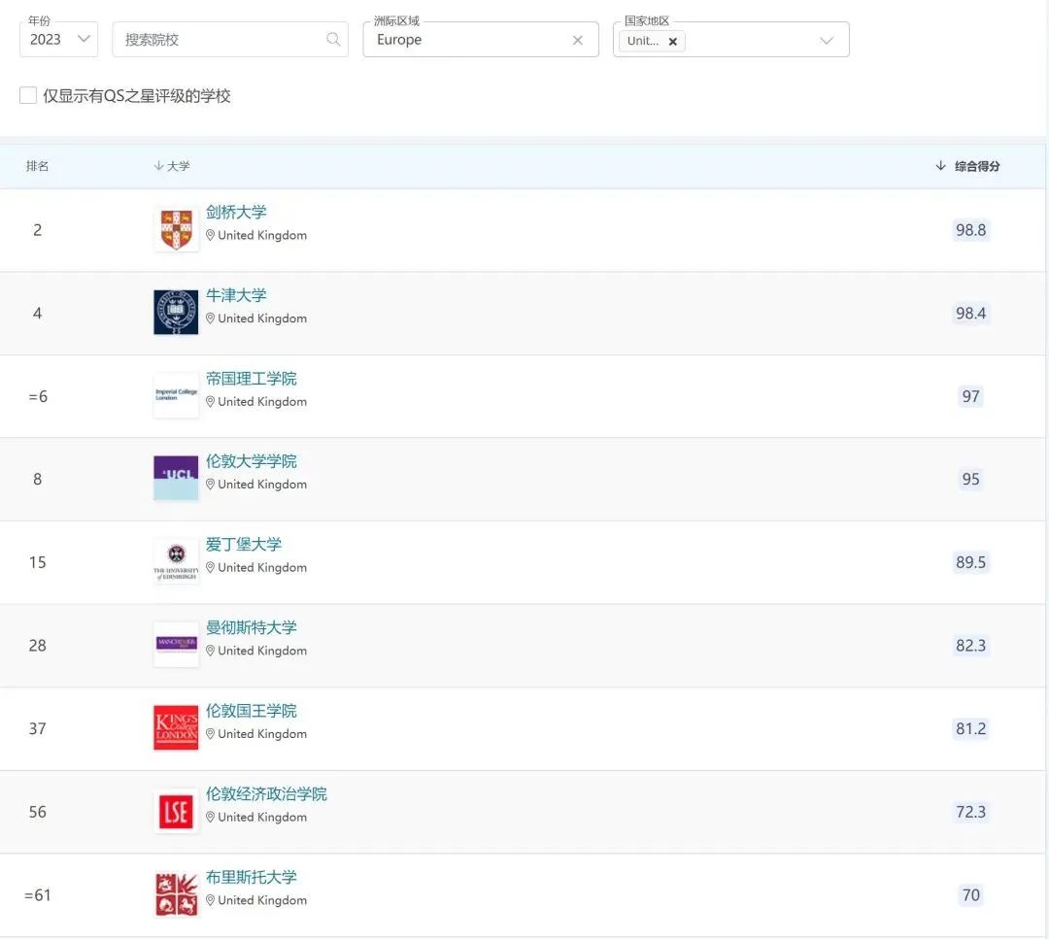Sort by the 大学 column header

pos(172,166)
